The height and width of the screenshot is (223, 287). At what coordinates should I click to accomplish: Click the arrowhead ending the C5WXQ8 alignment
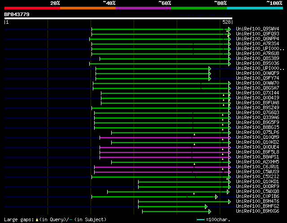(228, 192)
